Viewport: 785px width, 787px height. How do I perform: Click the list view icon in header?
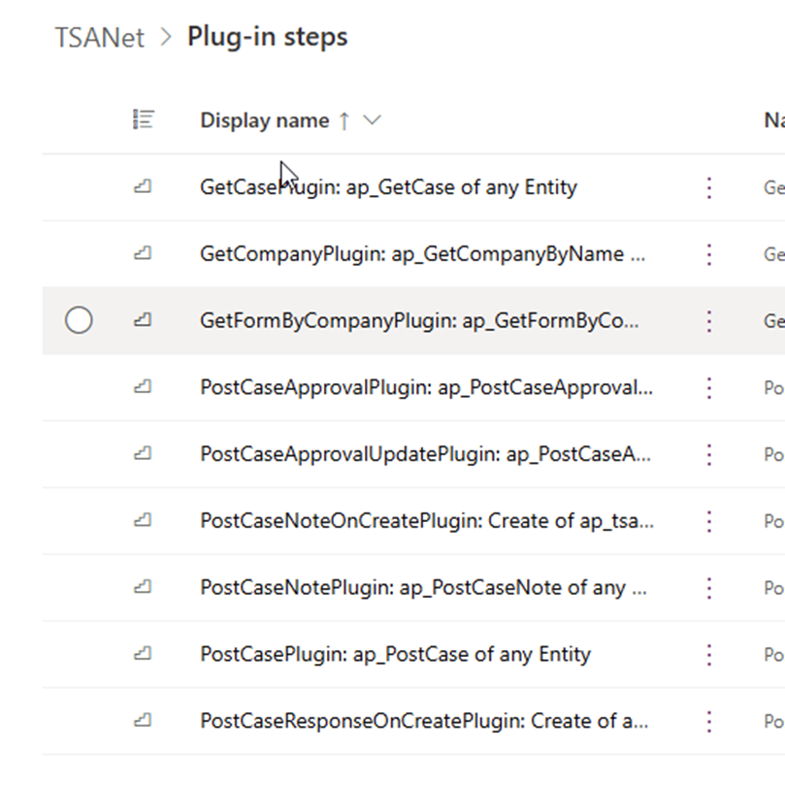click(143, 120)
